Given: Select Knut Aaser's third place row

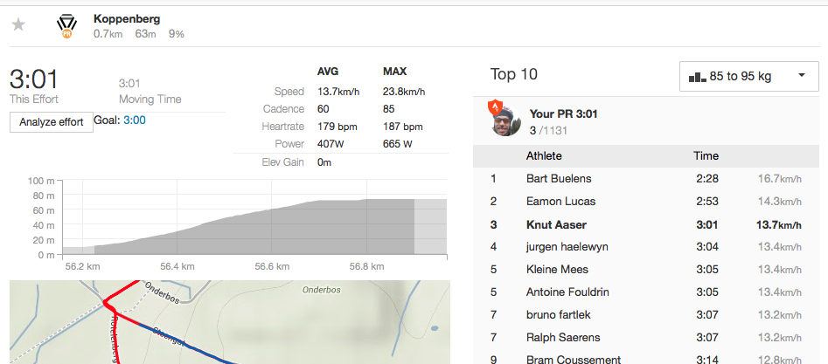Looking at the screenshot, I should coord(646,224).
